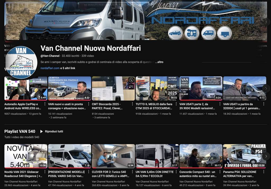The width and height of the screenshot is (271, 189).
Task: Open video titled VAN USATI a partire da 32000€
Action: (x=242, y=106)
